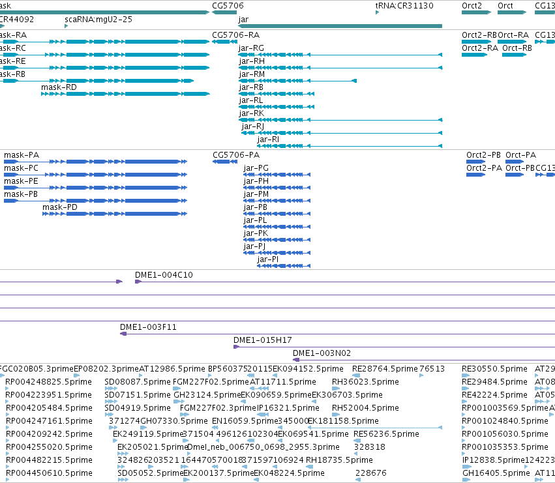Click the Orct2-PB protein label
The height and width of the screenshot is (483, 555).
[x=483, y=155]
